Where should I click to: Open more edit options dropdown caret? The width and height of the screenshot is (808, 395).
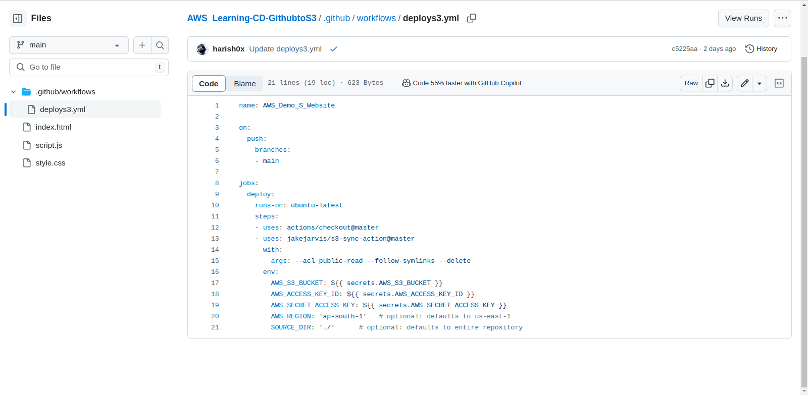click(760, 83)
